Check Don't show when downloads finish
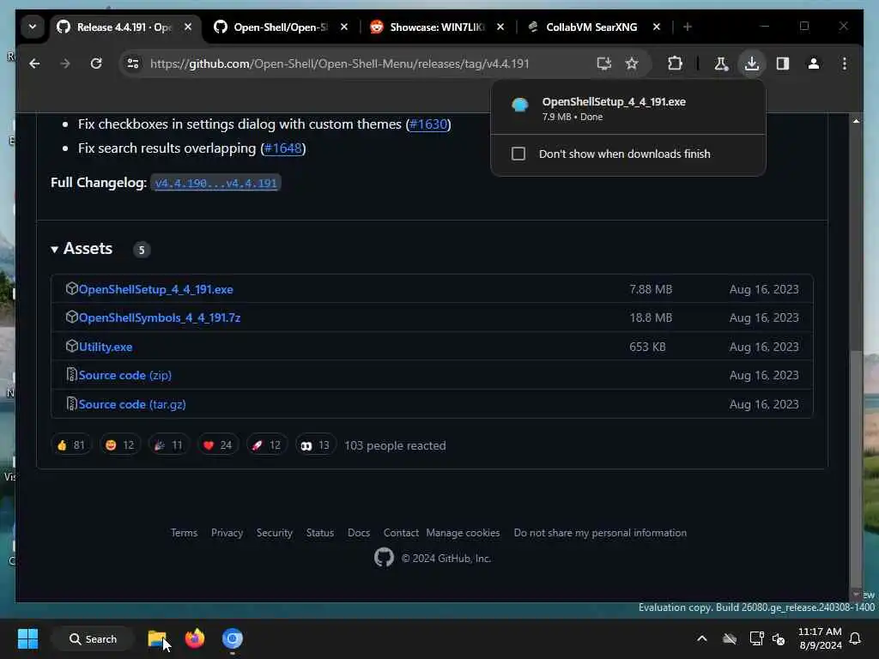The height and width of the screenshot is (659, 879). pos(518,154)
